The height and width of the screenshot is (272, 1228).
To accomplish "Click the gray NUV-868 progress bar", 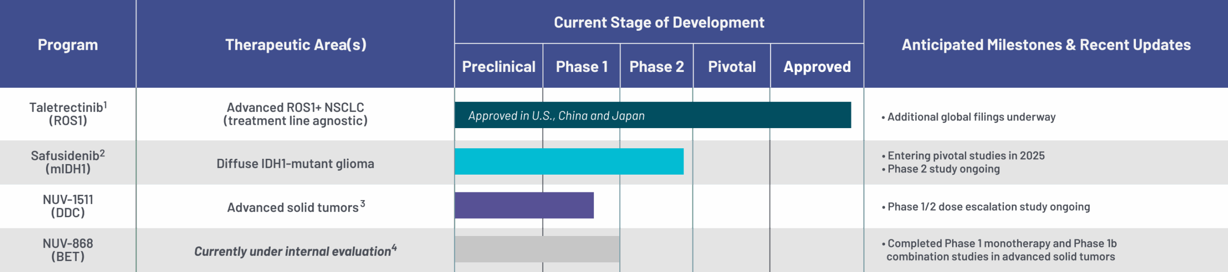I will point(537,249).
